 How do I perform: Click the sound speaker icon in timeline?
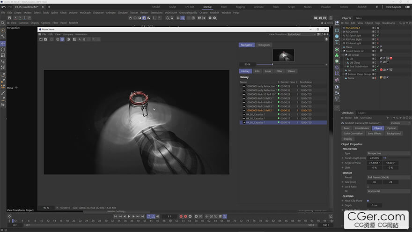click(158, 216)
